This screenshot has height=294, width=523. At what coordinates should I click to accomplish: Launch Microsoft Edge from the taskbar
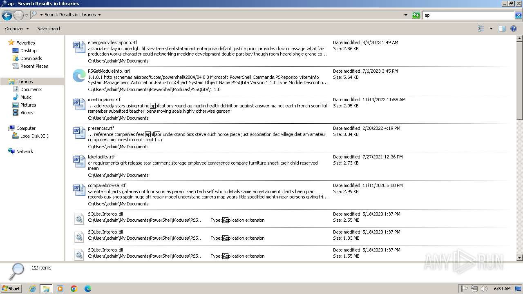point(88,289)
